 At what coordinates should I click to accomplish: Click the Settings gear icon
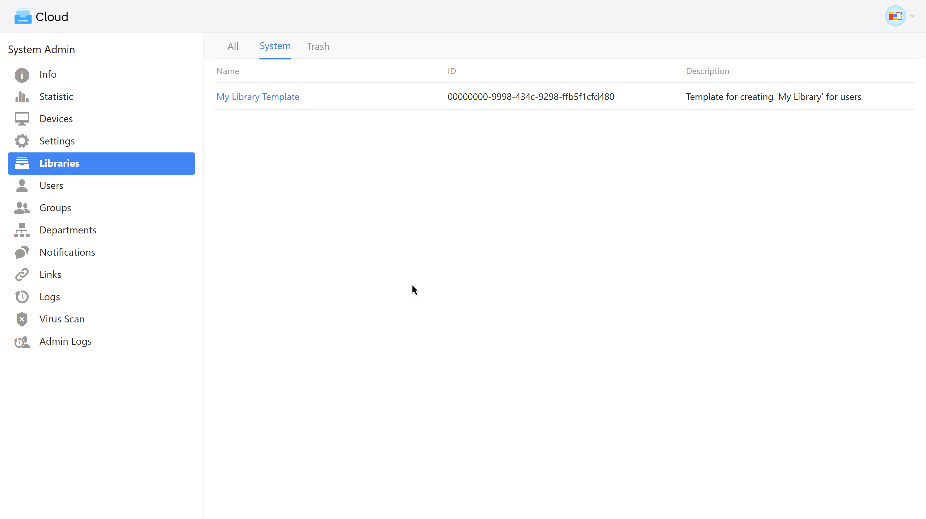[22, 141]
